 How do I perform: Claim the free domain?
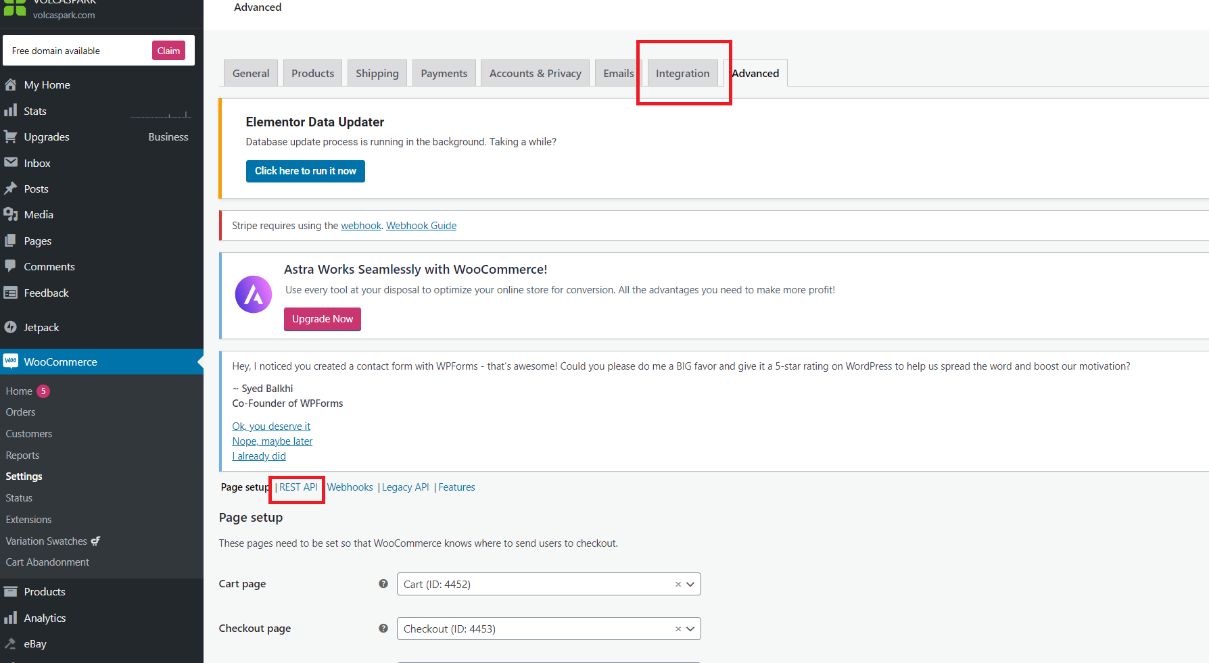click(x=168, y=51)
